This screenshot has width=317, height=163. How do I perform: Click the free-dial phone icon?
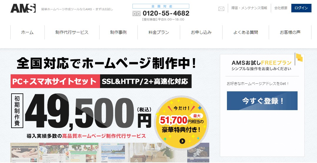(137, 14)
